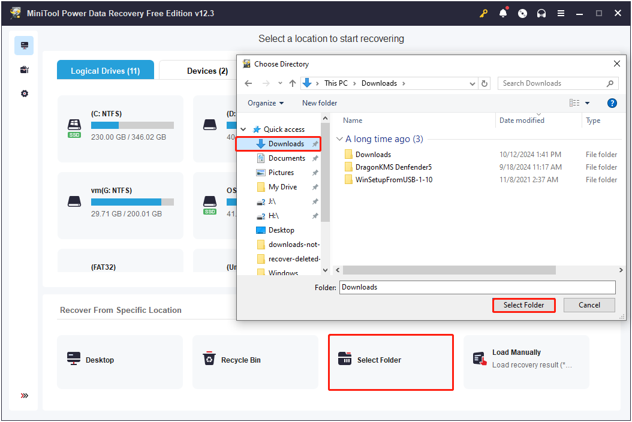Click the Search Downloads field
This screenshot has height=422, width=632.
coord(558,83)
